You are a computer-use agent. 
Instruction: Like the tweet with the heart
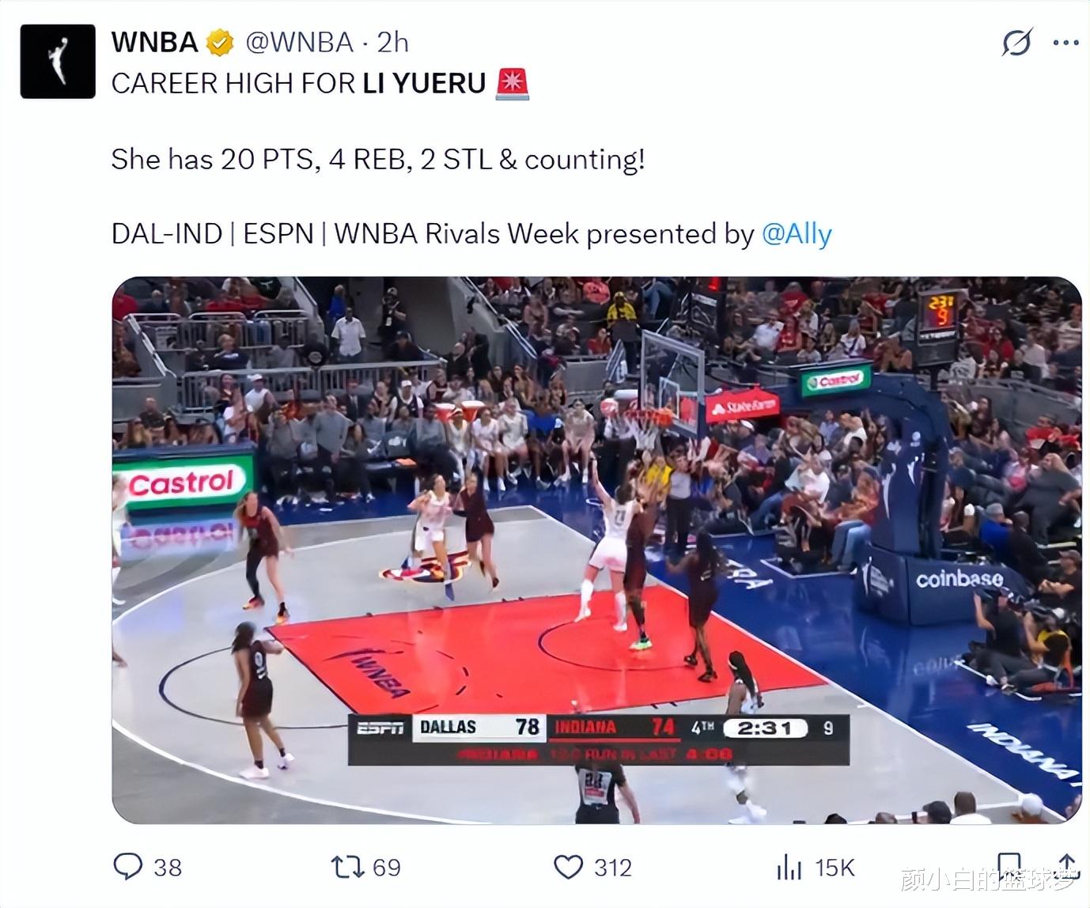click(x=568, y=867)
